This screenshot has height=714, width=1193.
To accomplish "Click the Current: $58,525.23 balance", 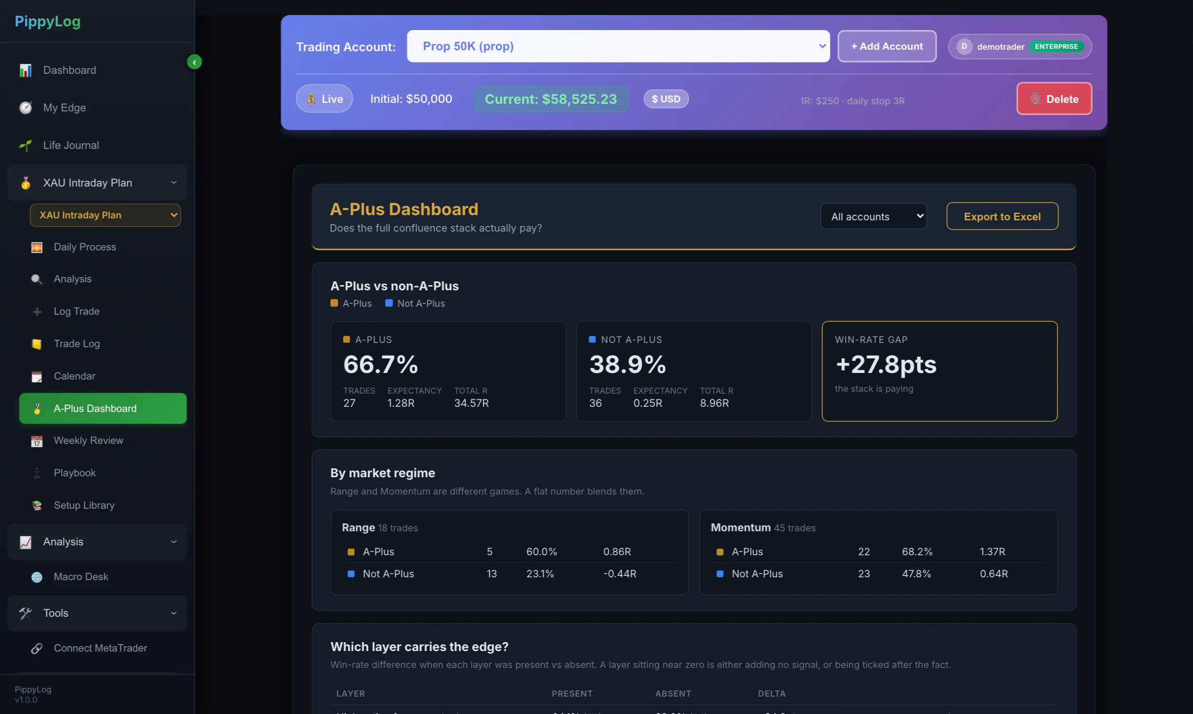I will point(551,99).
